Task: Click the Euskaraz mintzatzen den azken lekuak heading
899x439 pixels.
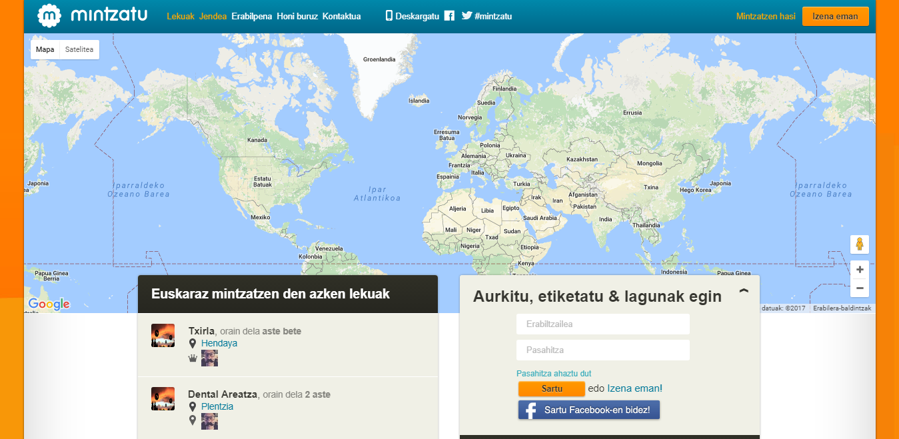Action: click(271, 294)
